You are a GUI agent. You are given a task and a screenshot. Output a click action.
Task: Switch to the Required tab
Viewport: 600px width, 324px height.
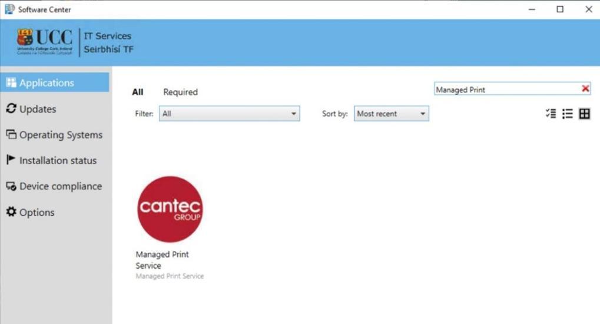pos(180,92)
